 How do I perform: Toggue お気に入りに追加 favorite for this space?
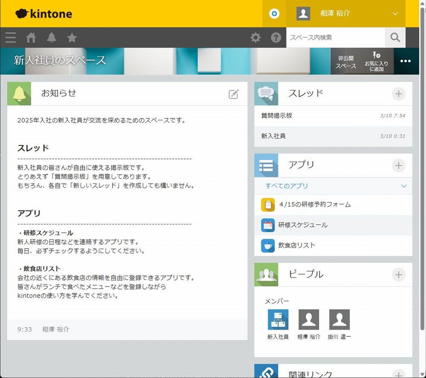376,62
